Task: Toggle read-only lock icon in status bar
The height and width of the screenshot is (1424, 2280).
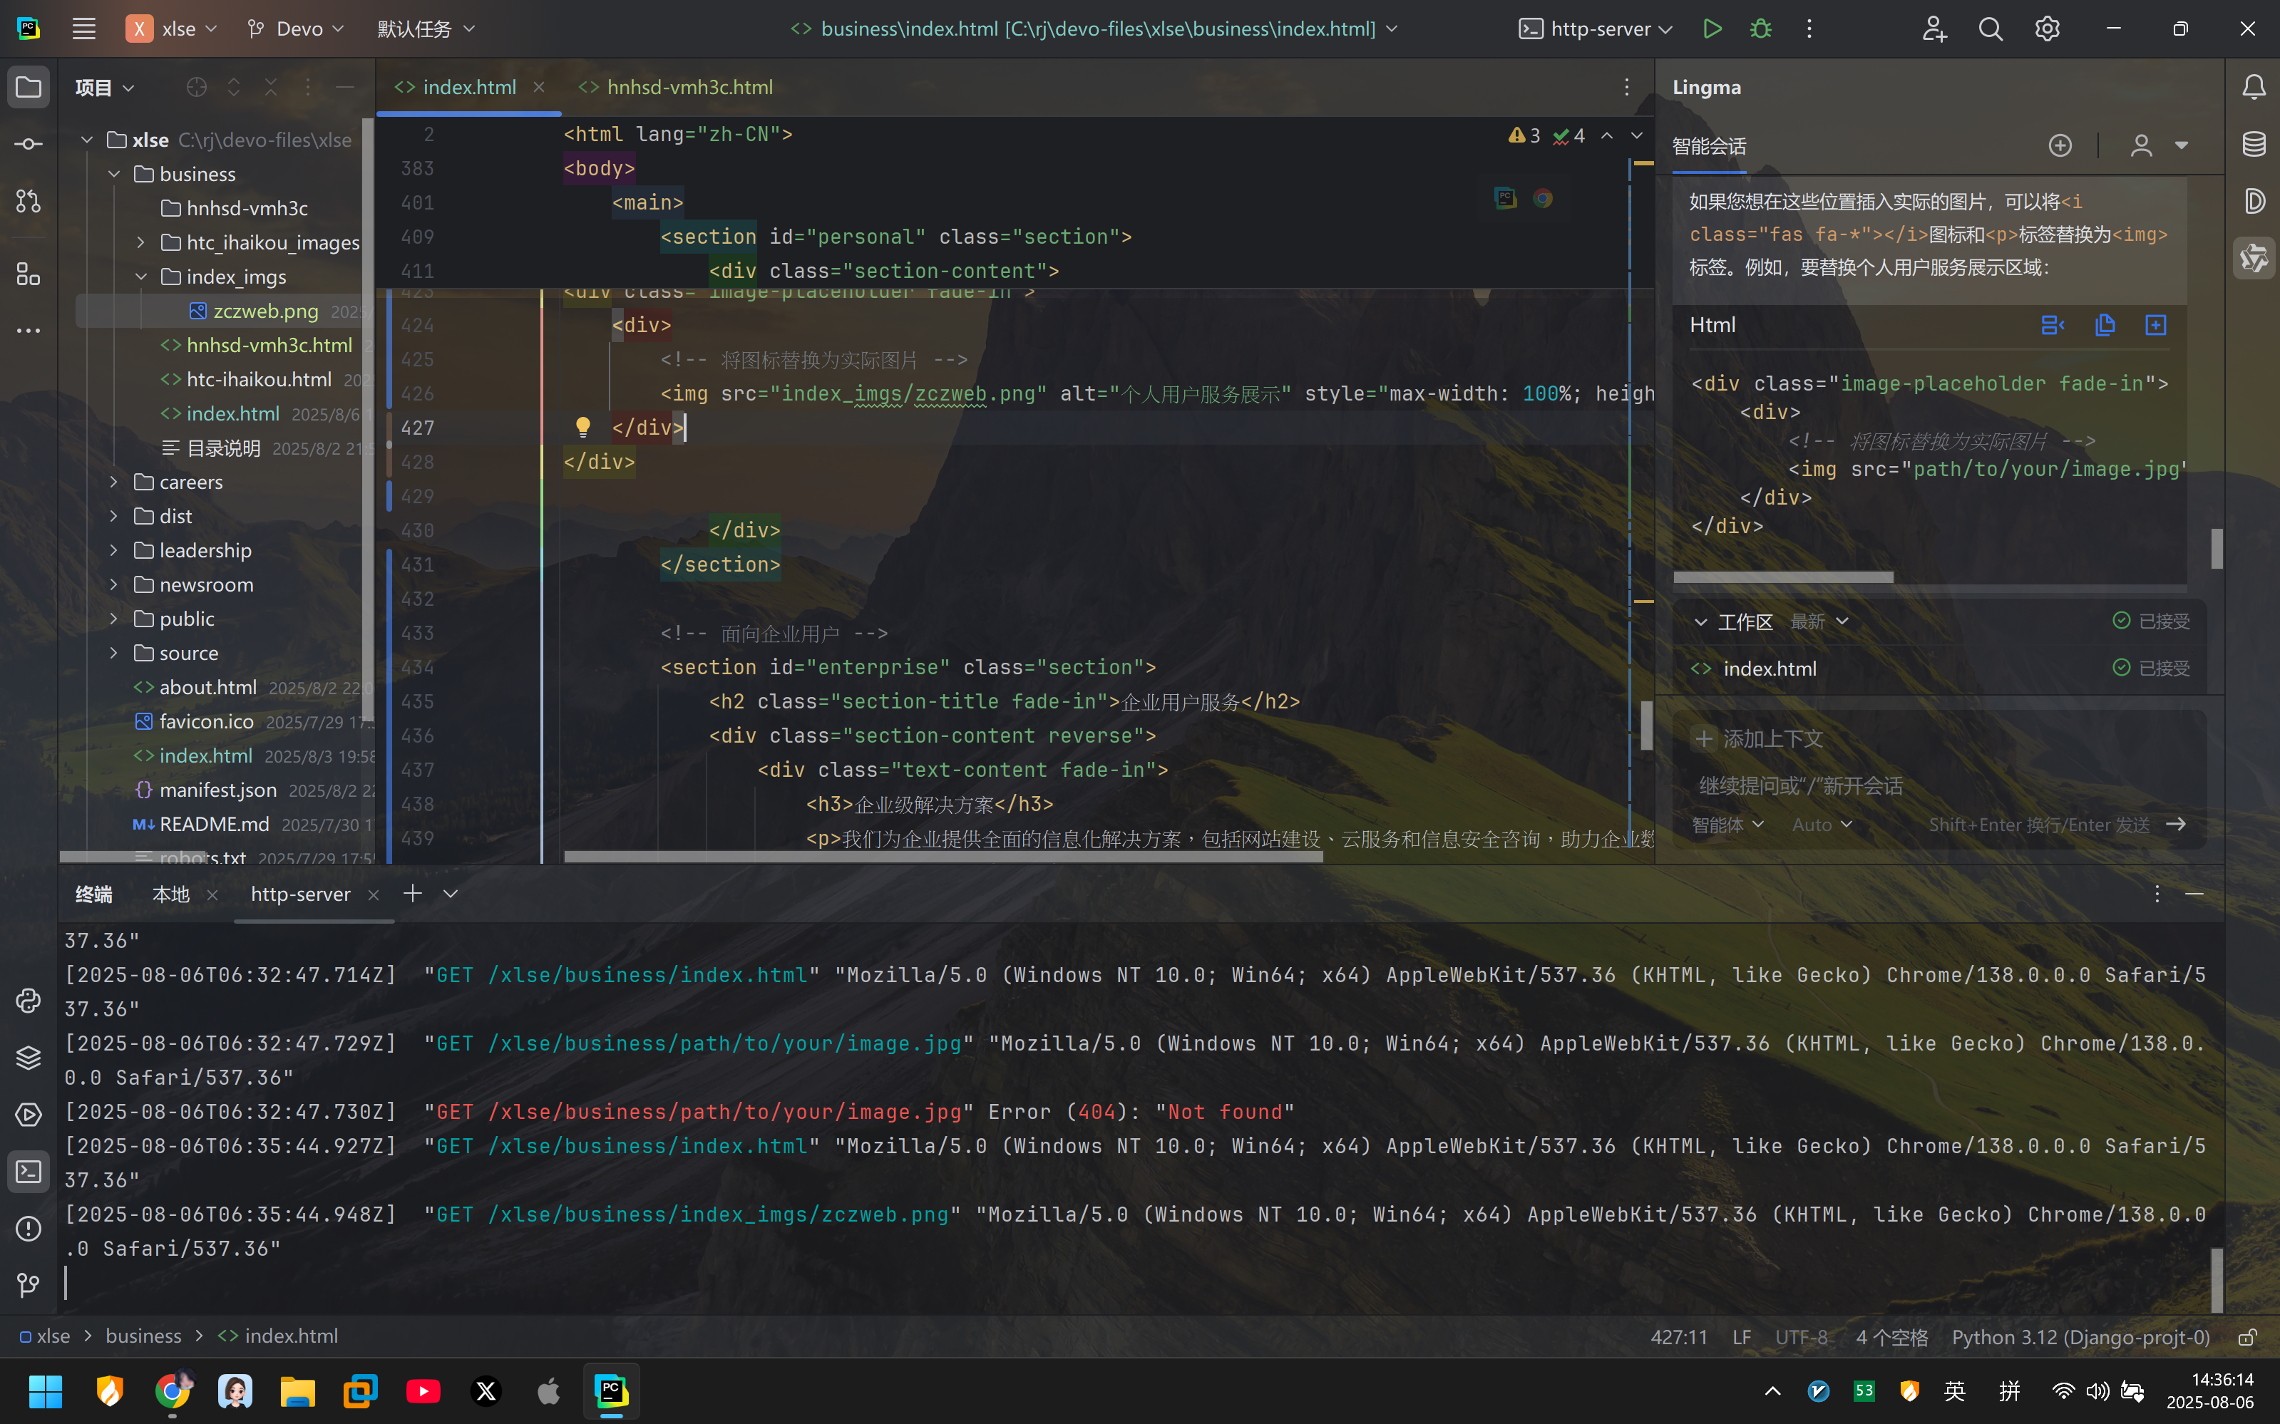Action: click(2248, 1337)
